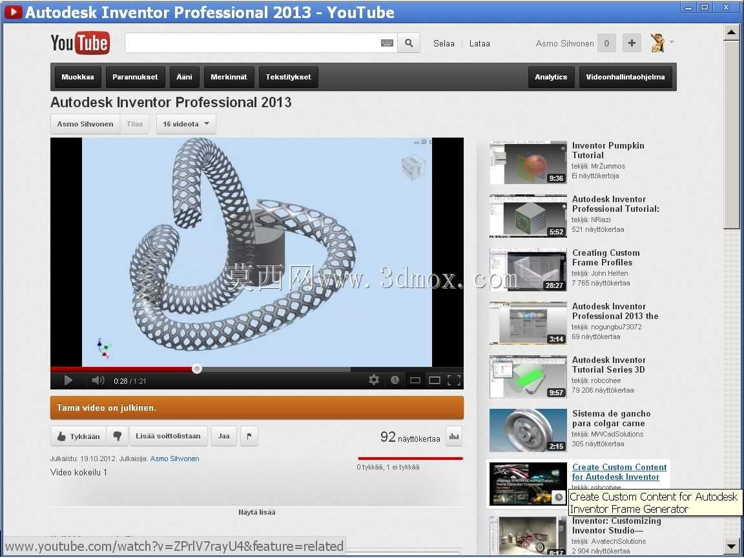
Task: Open the Merkinnät tab
Action: (x=229, y=77)
